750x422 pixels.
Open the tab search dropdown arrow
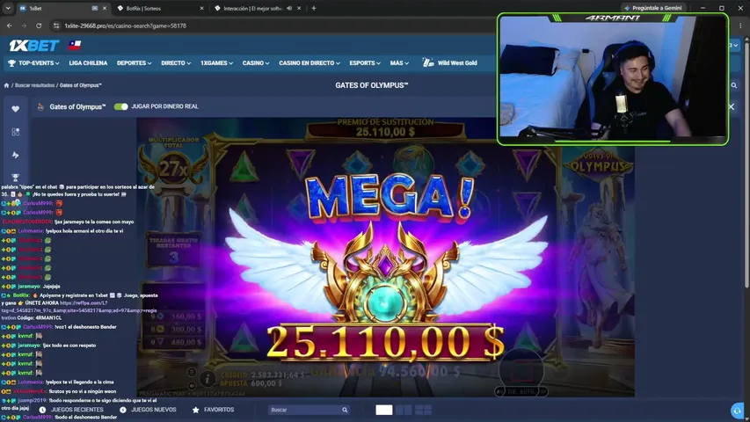pos(8,8)
